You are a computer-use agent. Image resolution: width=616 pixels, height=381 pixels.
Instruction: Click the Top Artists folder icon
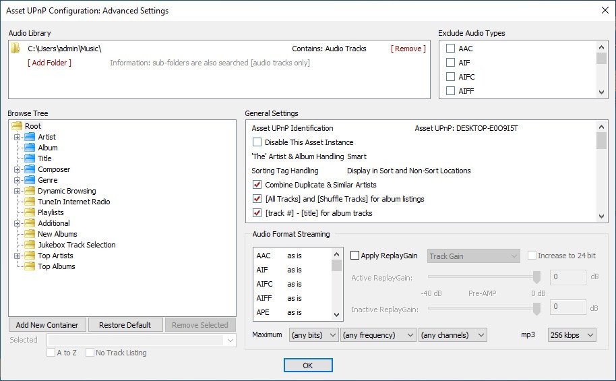click(30, 256)
